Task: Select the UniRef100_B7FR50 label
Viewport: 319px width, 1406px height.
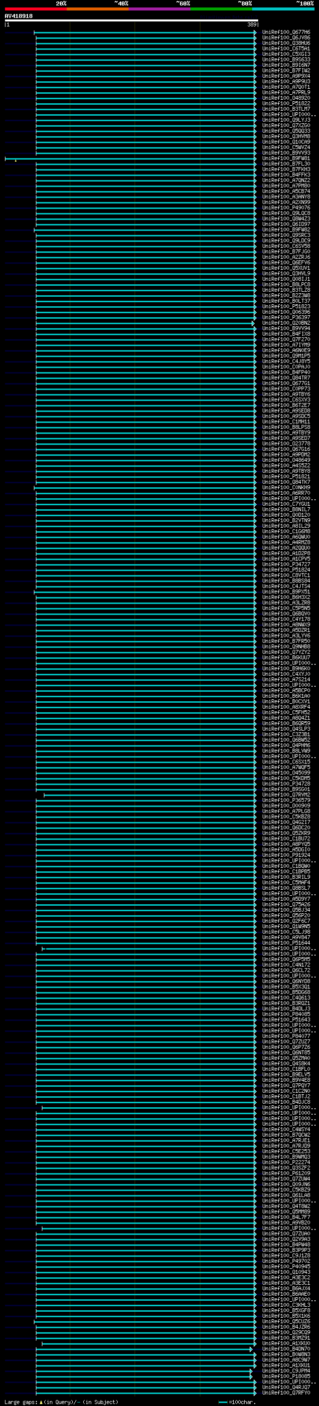Action: (x=286, y=641)
